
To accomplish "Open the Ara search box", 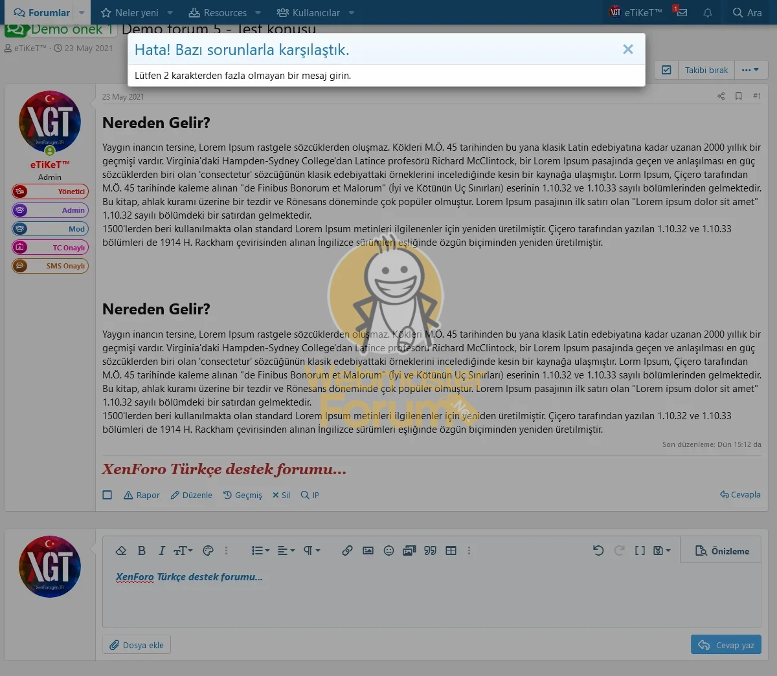I will coord(747,12).
